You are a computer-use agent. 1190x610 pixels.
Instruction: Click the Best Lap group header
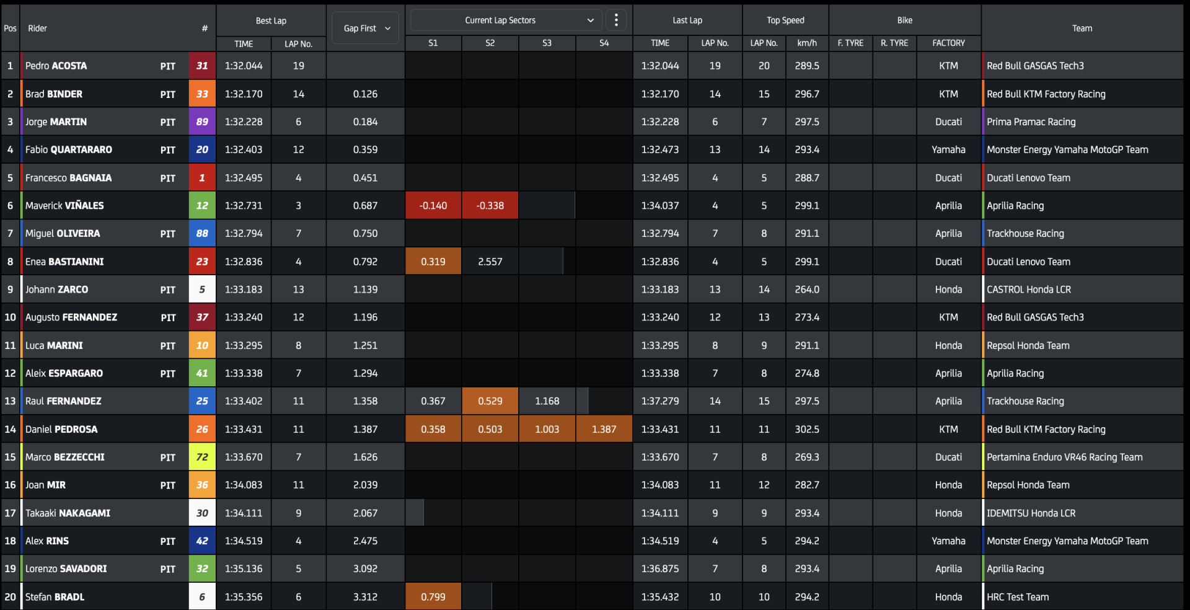point(271,20)
